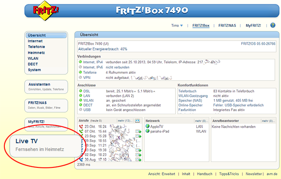Image resolution: width=281 pixels, height=179 pixels.
Task: Open the Speicher (NAS) link
Action: 190,100
